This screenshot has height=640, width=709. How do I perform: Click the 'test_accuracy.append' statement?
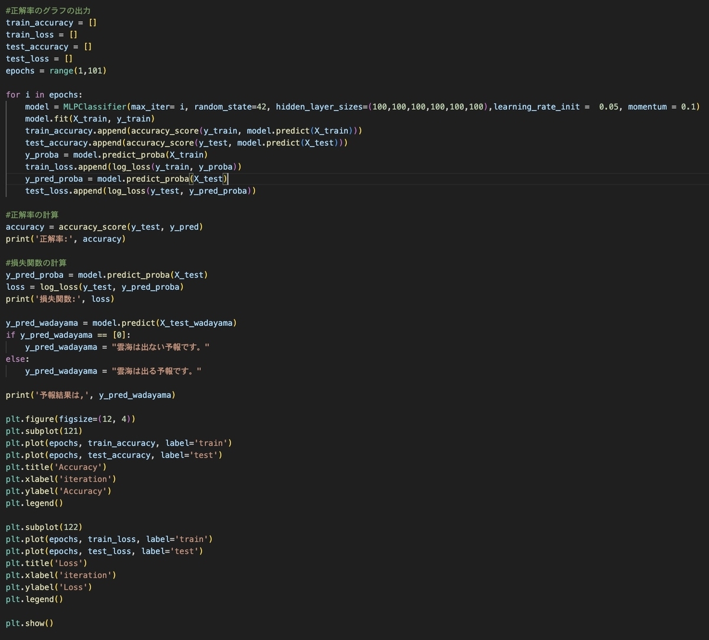186,142
